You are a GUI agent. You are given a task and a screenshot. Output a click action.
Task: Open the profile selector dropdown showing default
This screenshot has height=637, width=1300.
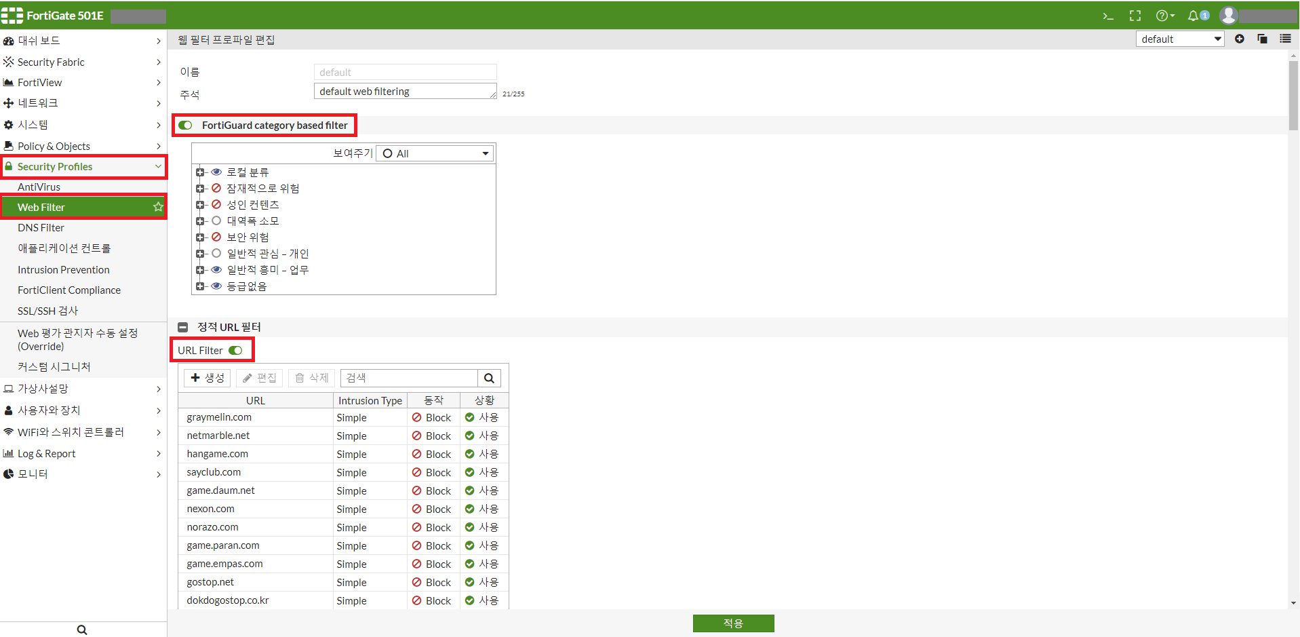[x=1180, y=39]
